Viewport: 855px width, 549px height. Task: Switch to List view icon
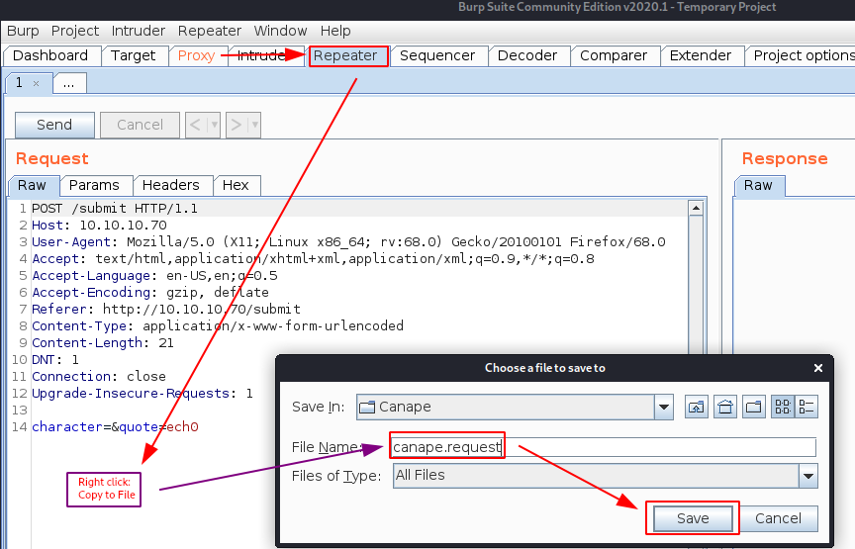pos(783,407)
